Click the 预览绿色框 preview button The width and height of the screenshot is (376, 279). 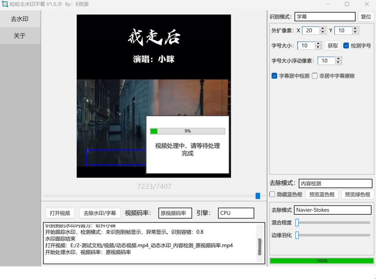coord(357,194)
